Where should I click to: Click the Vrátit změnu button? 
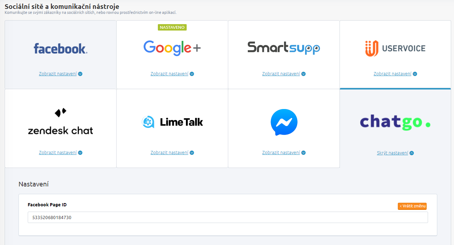click(x=412, y=206)
